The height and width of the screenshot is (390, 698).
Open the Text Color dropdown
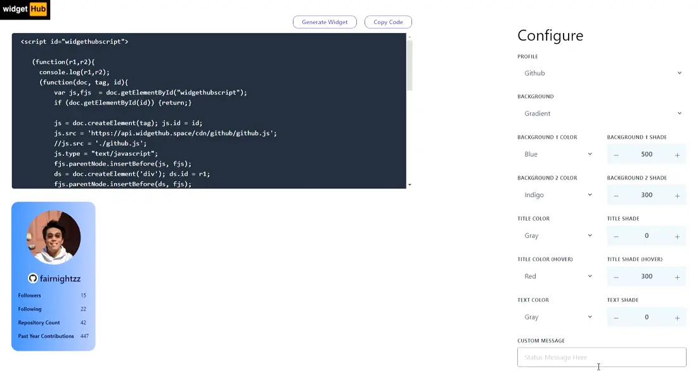click(557, 317)
